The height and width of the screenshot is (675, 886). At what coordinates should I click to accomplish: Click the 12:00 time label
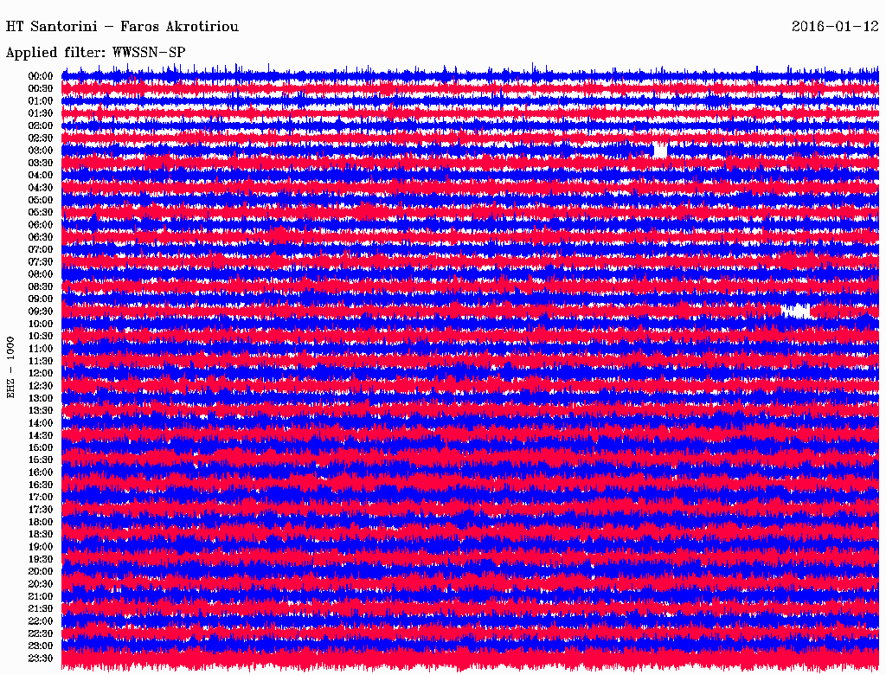tap(41, 374)
